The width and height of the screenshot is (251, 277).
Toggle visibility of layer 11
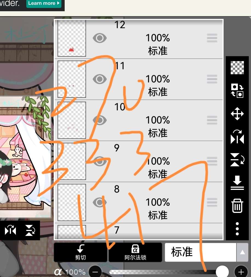click(x=100, y=79)
